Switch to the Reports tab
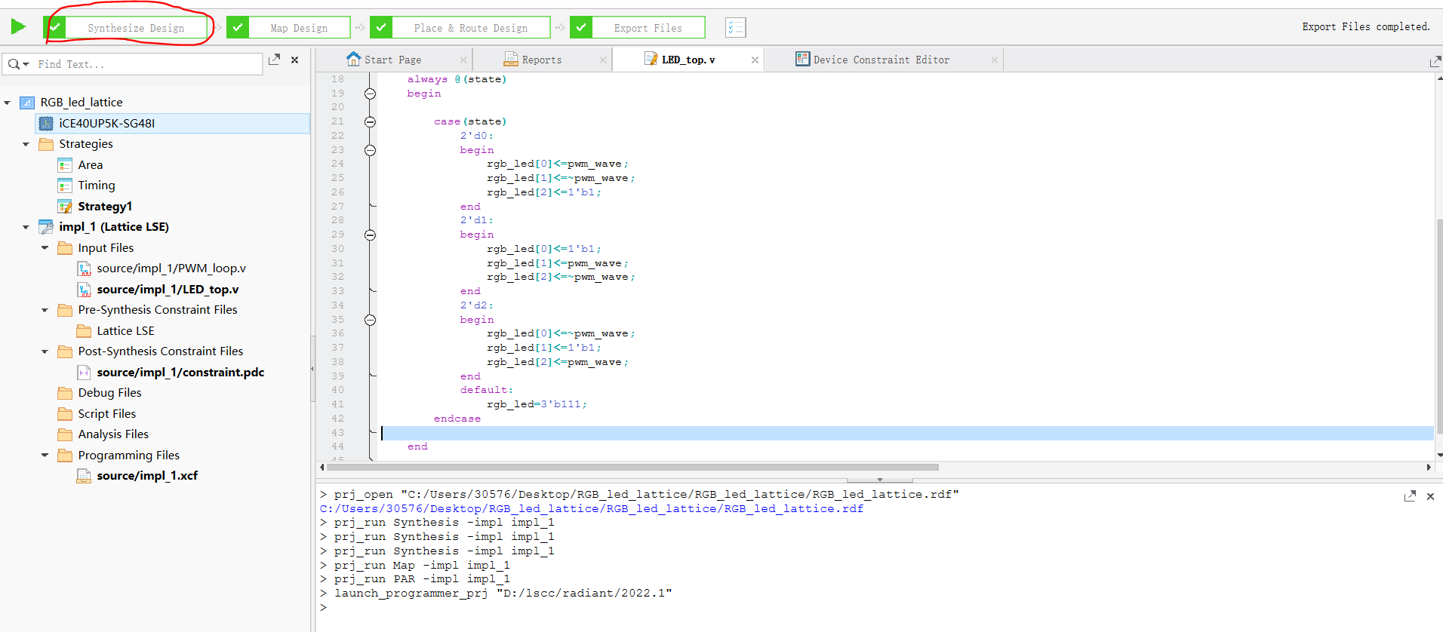The height and width of the screenshot is (632, 1443). click(541, 60)
